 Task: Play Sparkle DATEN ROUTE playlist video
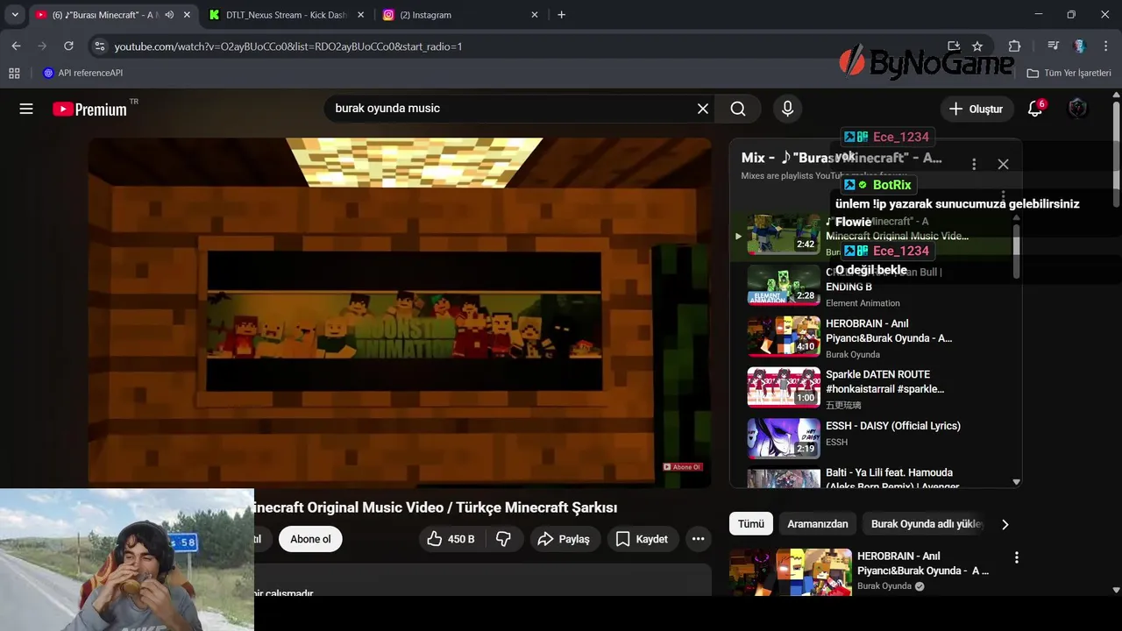[784, 388]
